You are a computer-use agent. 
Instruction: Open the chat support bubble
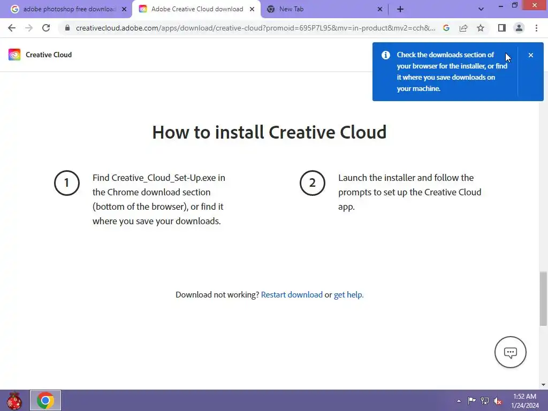pyautogui.click(x=510, y=352)
